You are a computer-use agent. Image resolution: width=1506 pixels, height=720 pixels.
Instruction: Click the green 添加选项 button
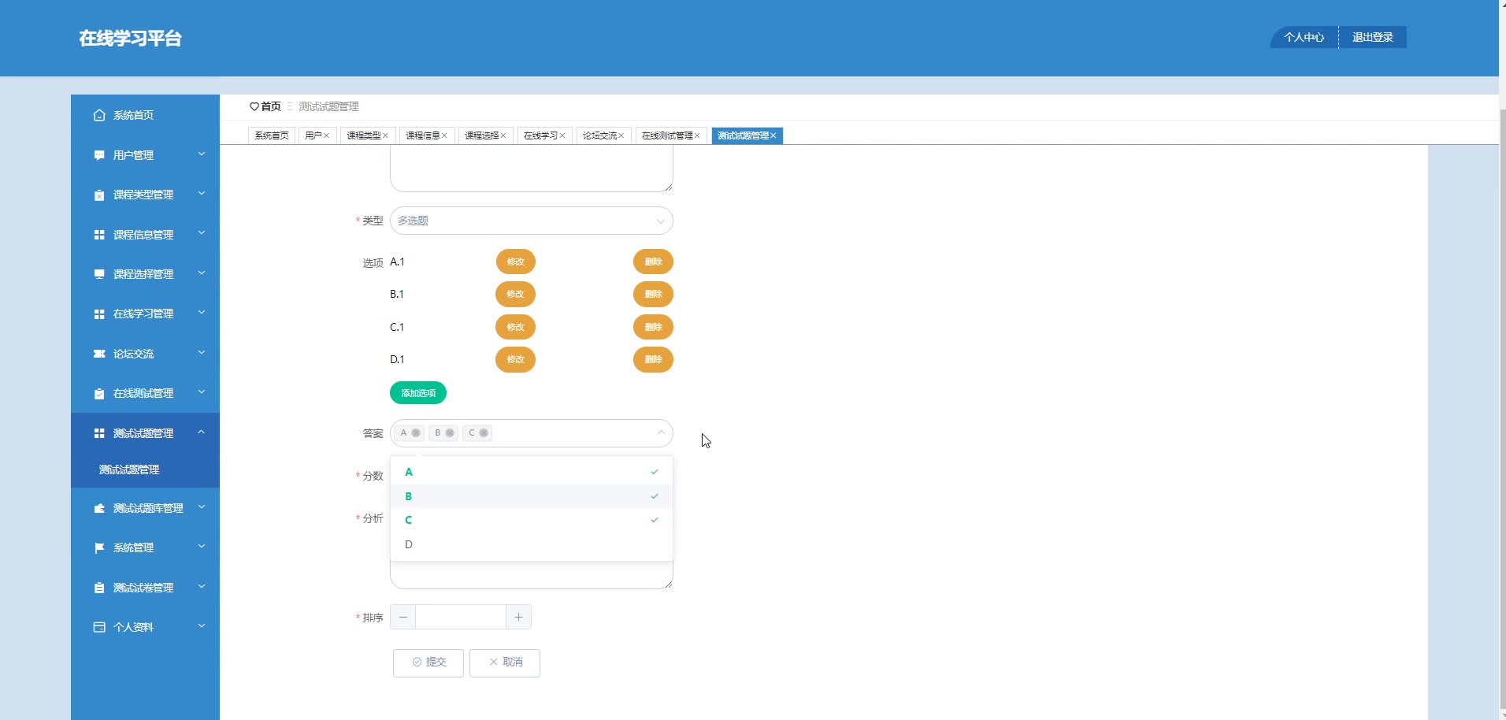(418, 392)
